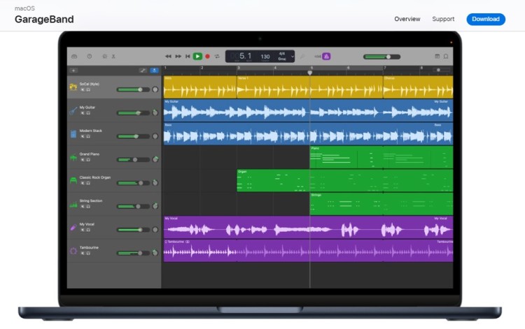Image resolution: width=525 pixels, height=329 pixels.
Task: Toggle the purple Metronome button
Action: click(x=326, y=57)
